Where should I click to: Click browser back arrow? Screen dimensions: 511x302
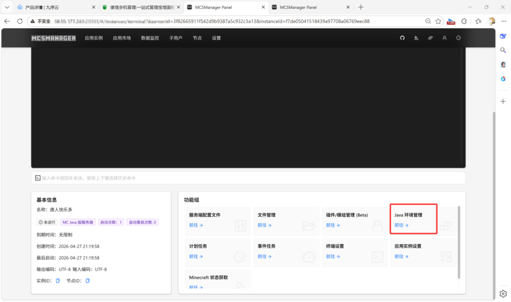(7, 21)
